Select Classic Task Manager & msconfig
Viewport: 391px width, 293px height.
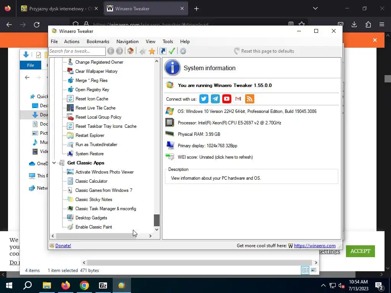106,209
